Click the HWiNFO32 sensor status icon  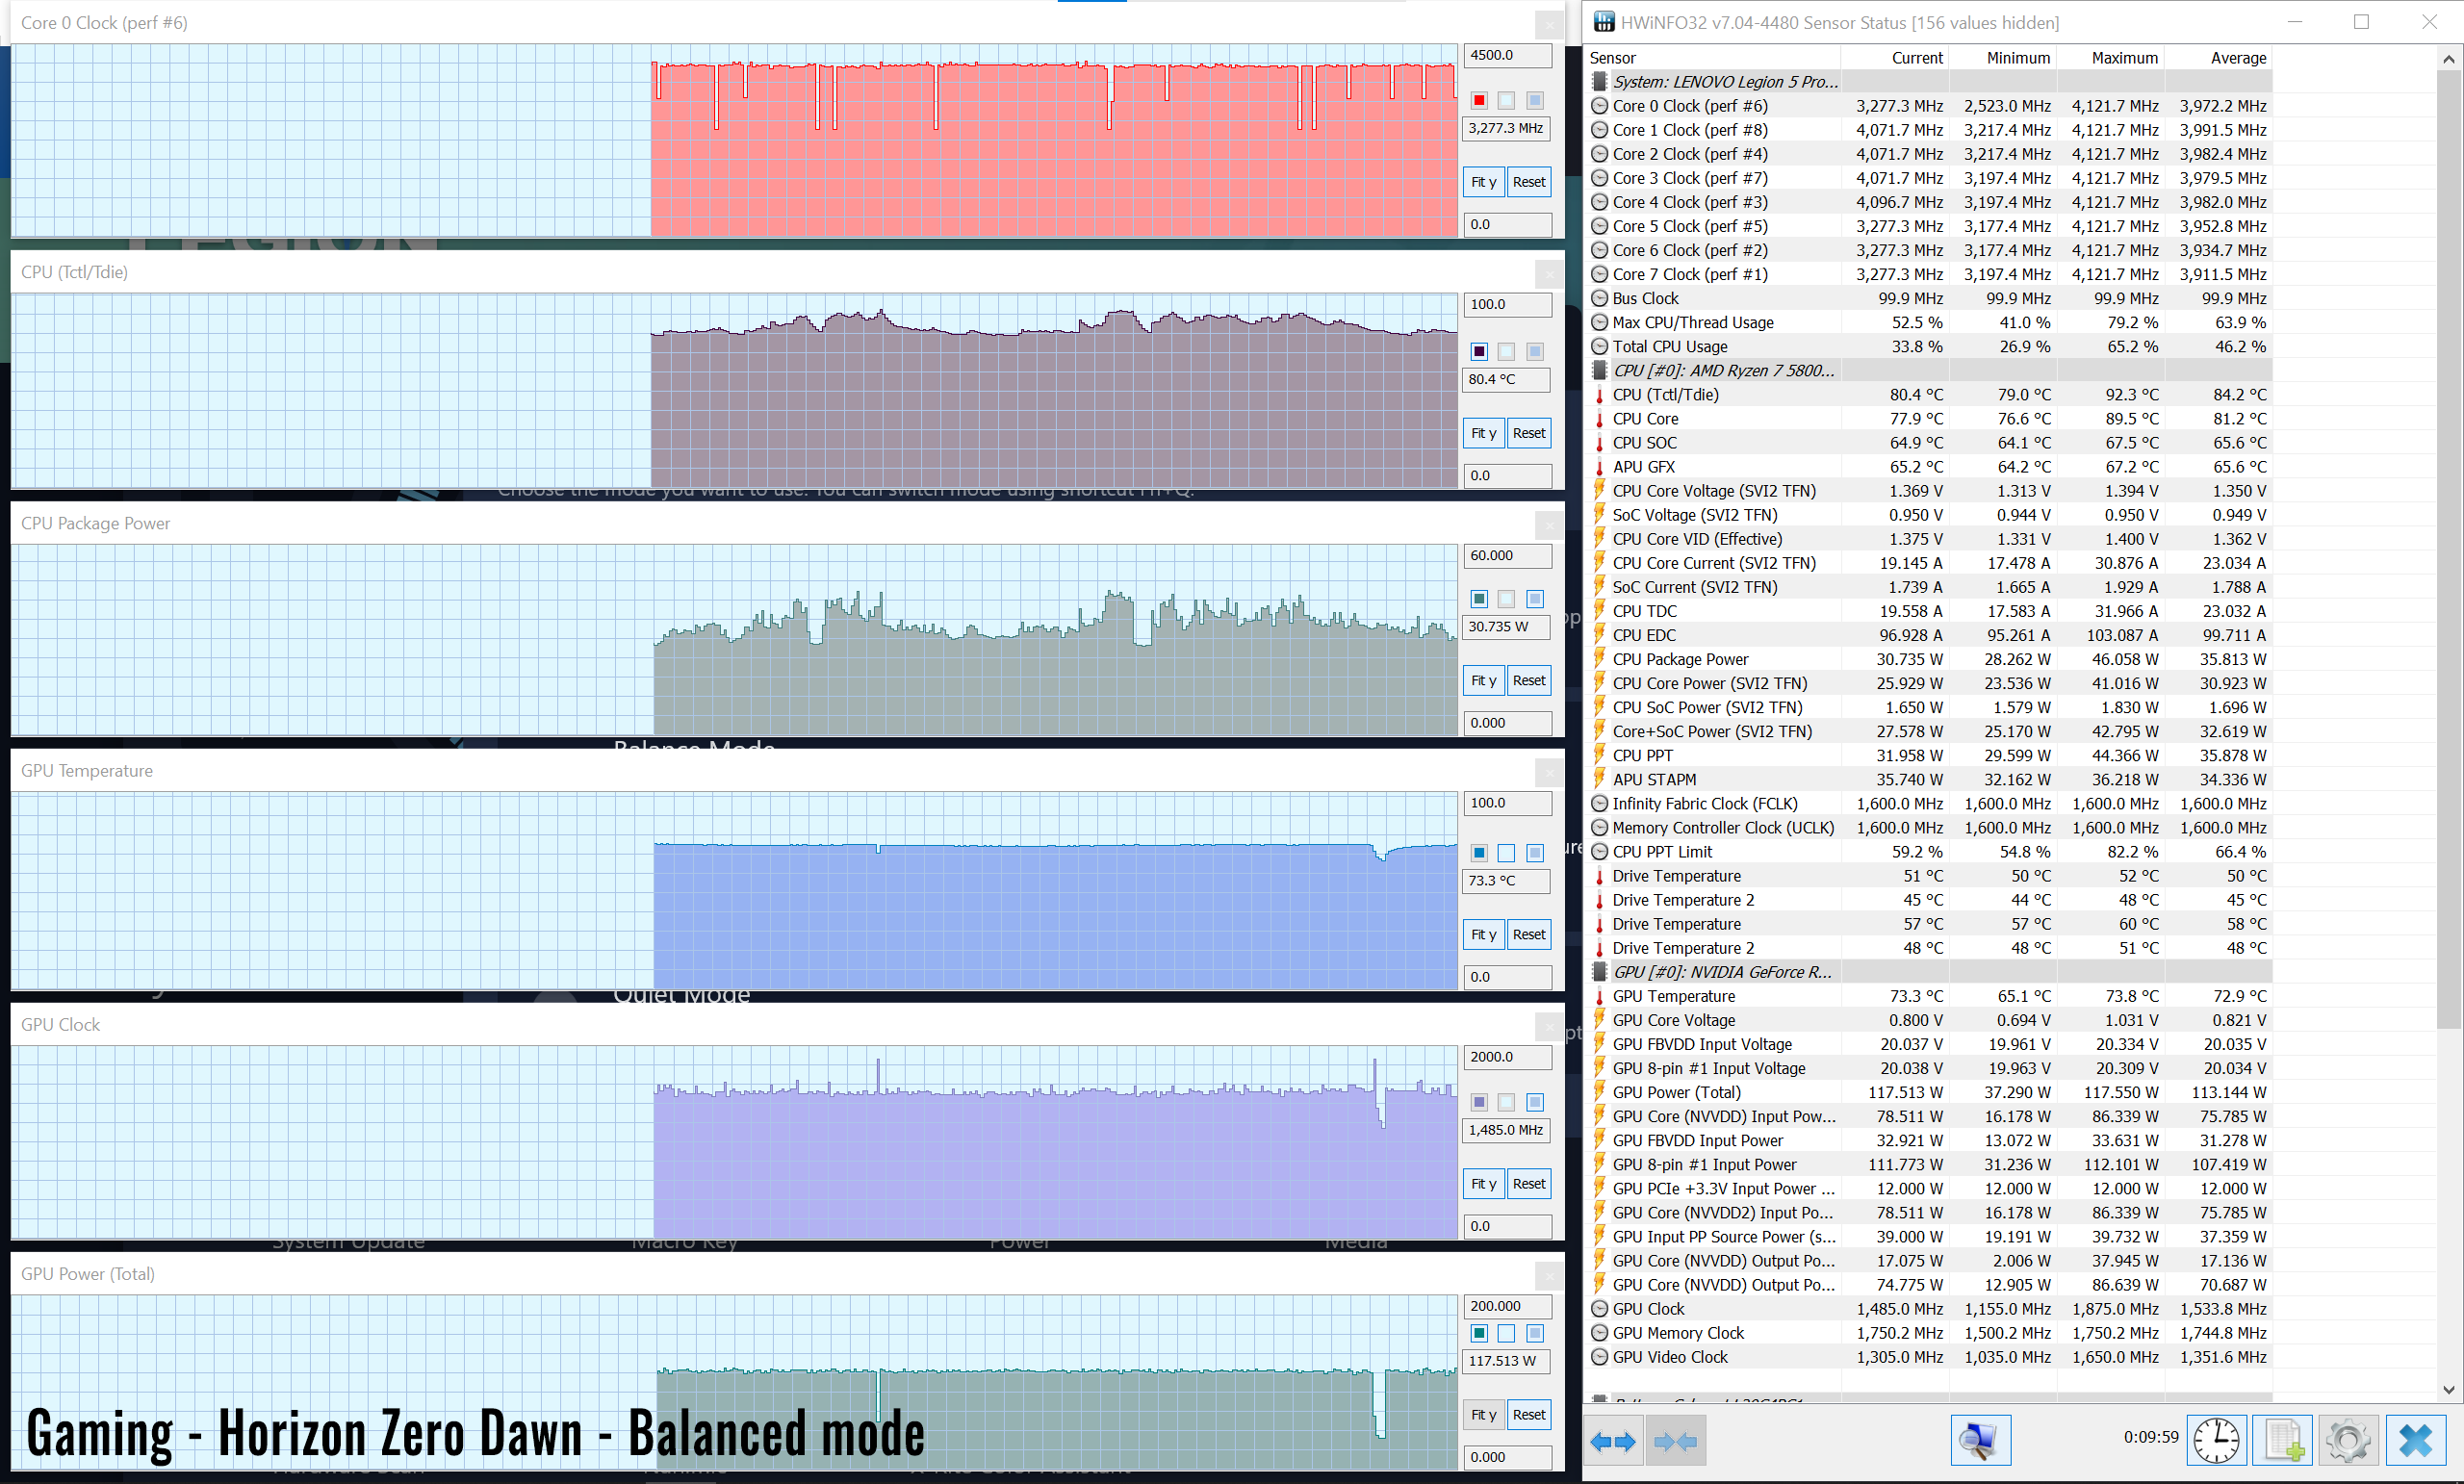pyautogui.click(x=1606, y=21)
